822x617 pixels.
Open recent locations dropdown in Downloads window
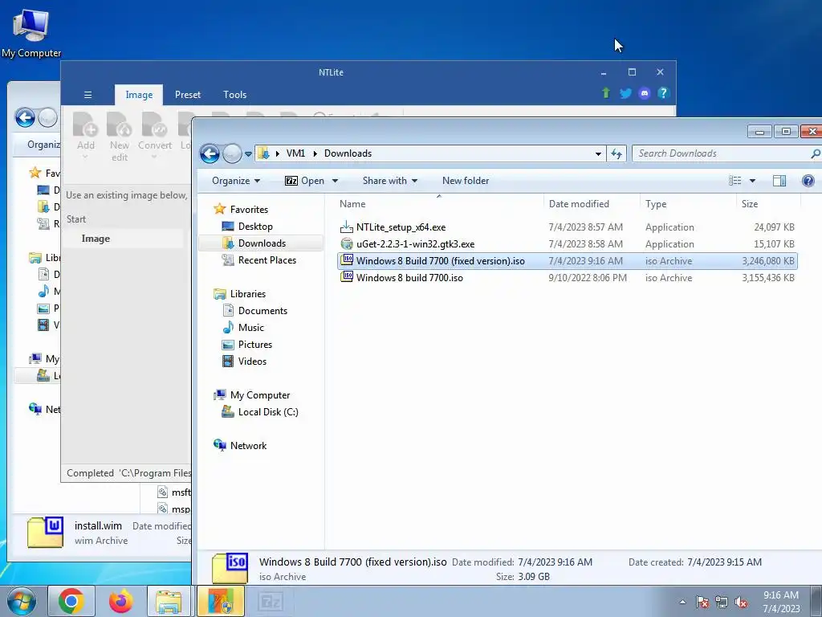point(249,153)
